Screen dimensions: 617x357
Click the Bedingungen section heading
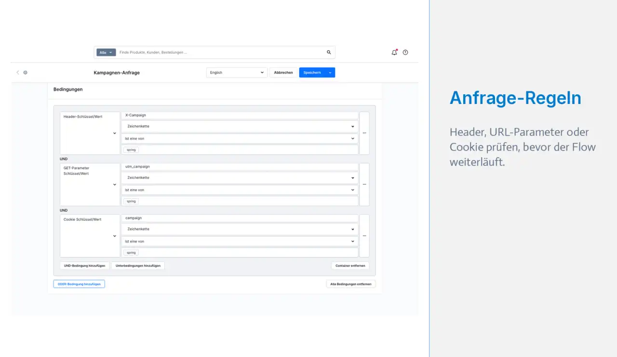(x=68, y=89)
